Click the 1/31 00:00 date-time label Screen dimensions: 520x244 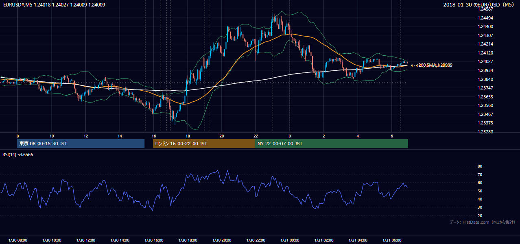(x=290, y=240)
